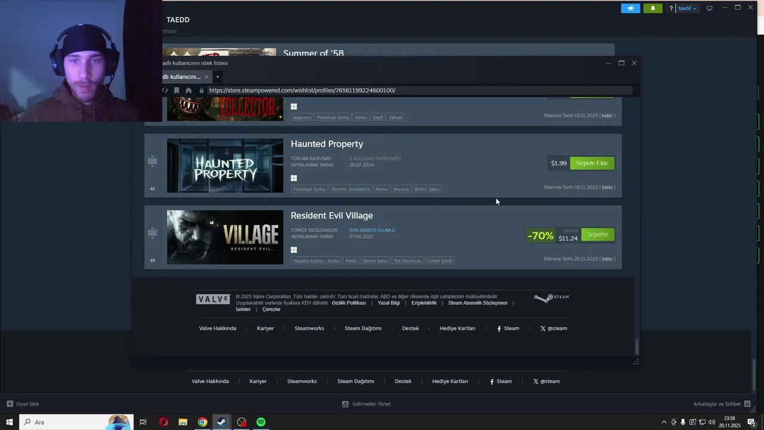
Task: Click Oyun Ekle in main Steam window
Action: coord(23,404)
